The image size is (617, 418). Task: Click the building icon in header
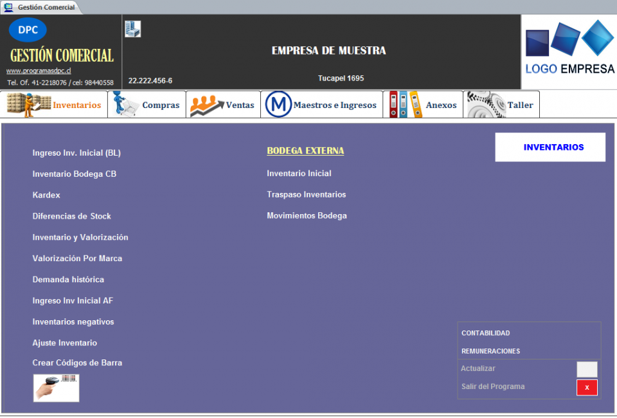tap(133, 29)
